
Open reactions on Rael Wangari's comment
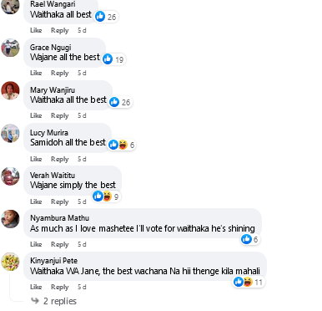pos(106,17)
